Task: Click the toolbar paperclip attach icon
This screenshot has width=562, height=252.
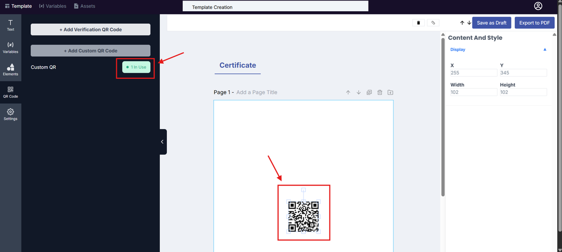Action: pyautogui.click(x=433, y=22)
